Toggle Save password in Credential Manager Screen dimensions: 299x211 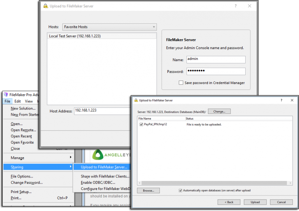181,83
